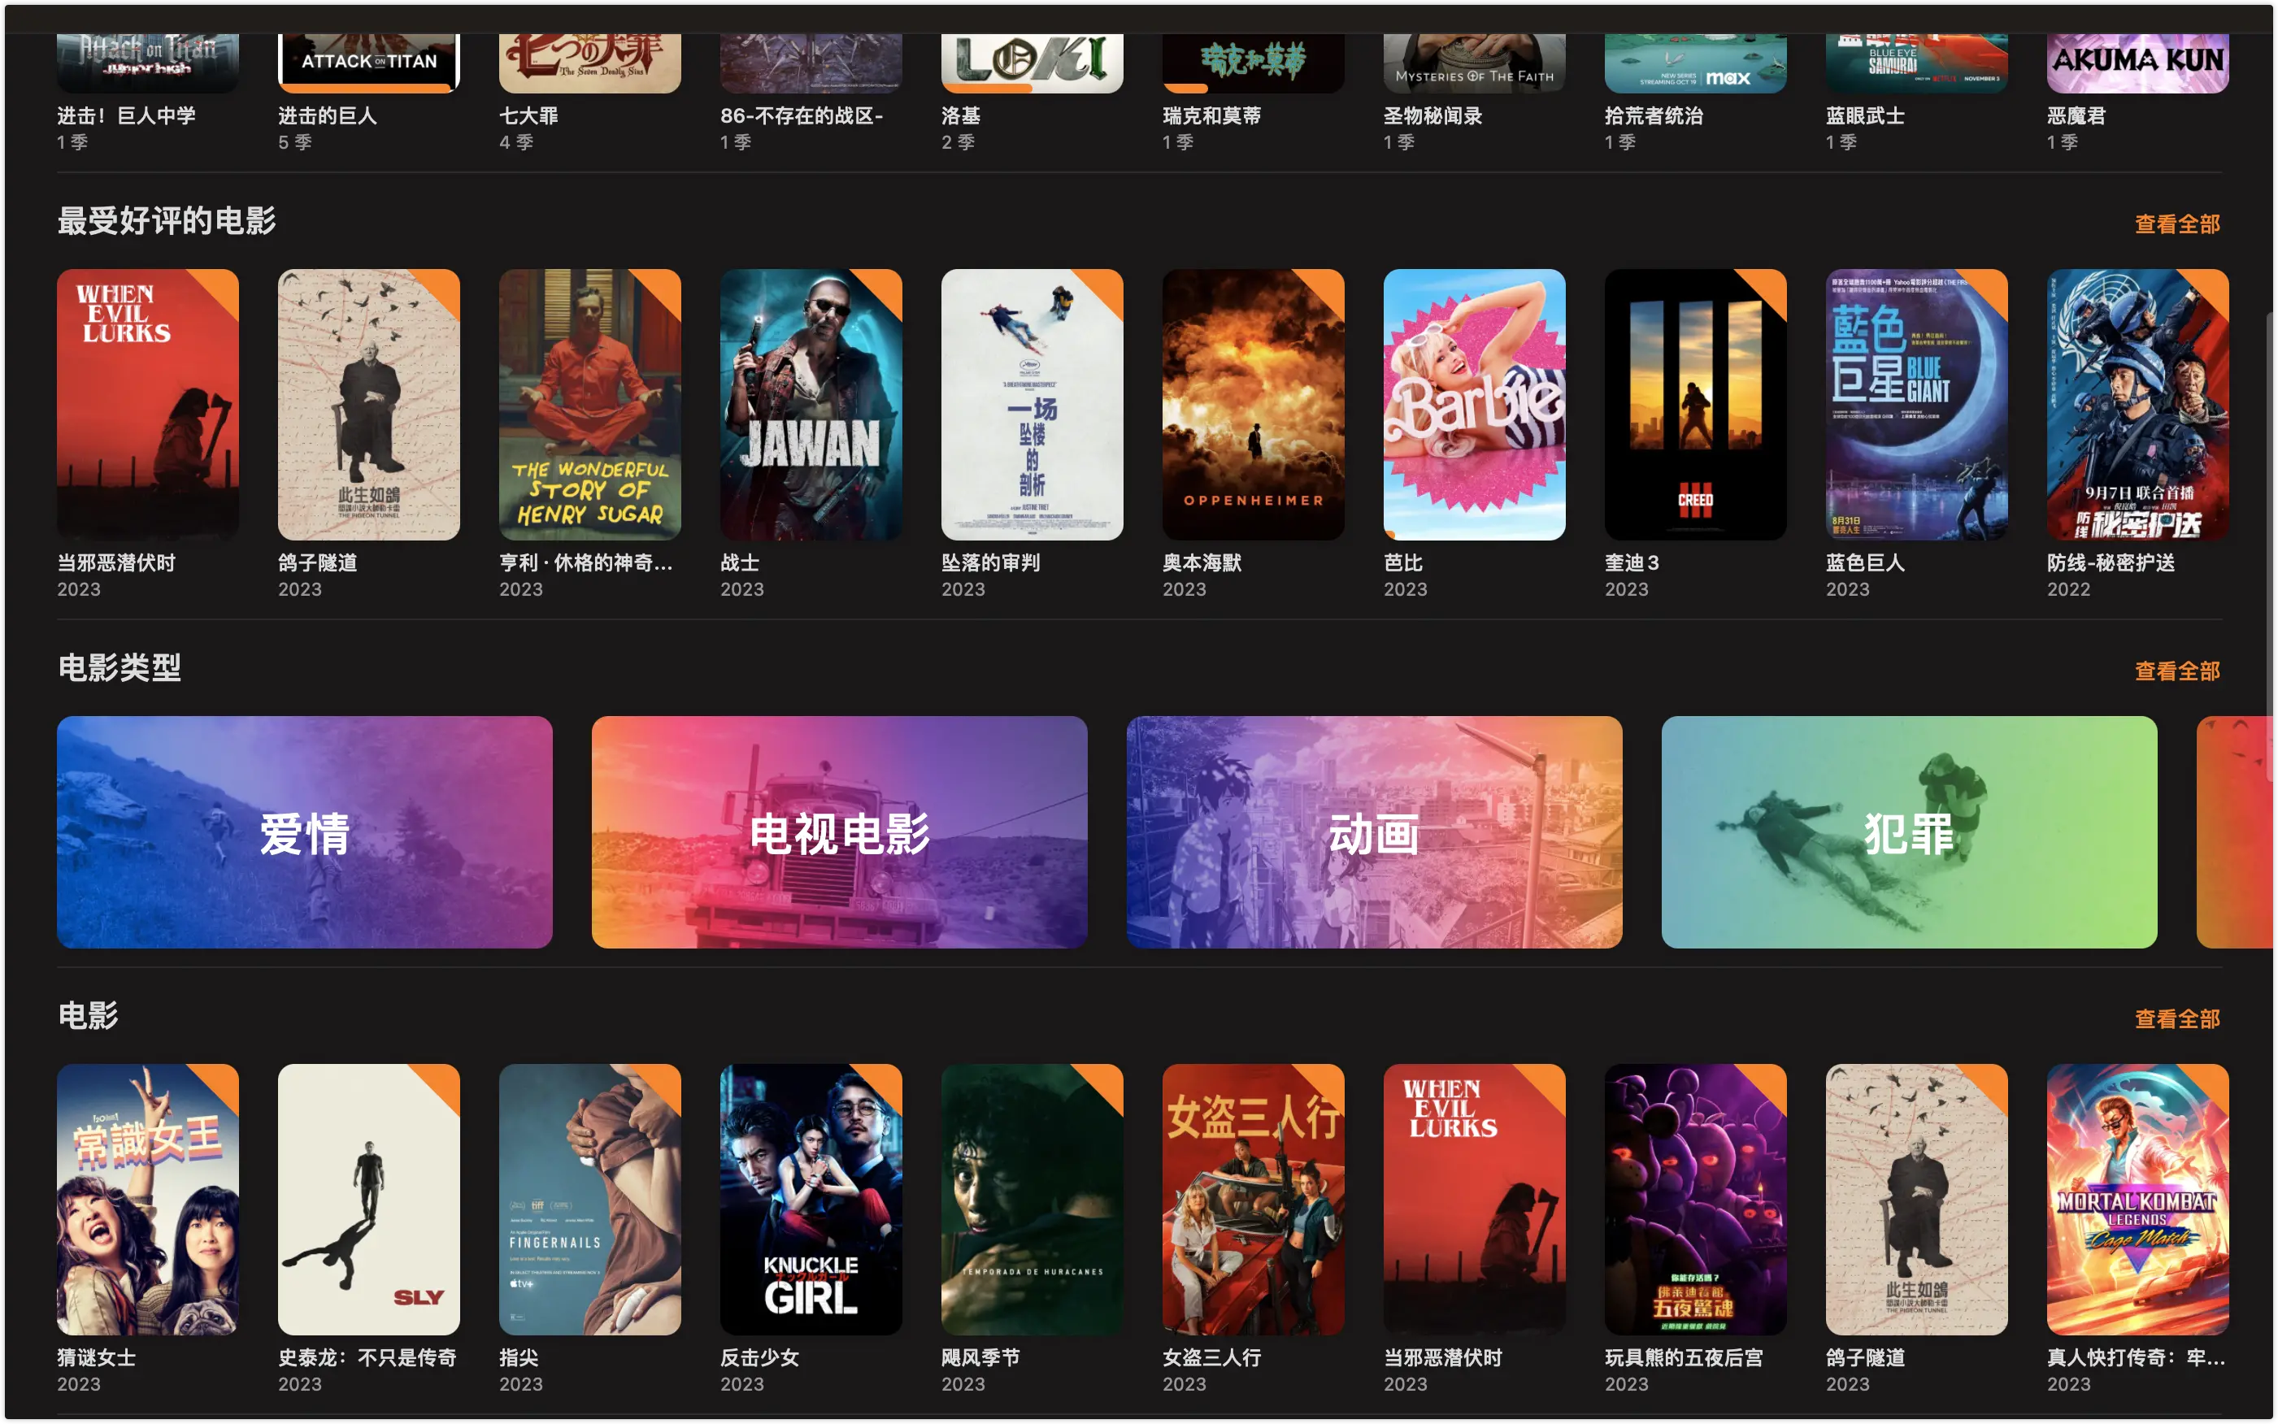Open the Mortal Kombat Legends poster
The image size is (2278, 1424).
[x=2137, y=1200]
